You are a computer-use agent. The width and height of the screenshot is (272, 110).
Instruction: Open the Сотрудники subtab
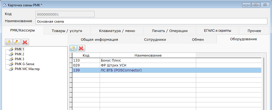point(155,39)
